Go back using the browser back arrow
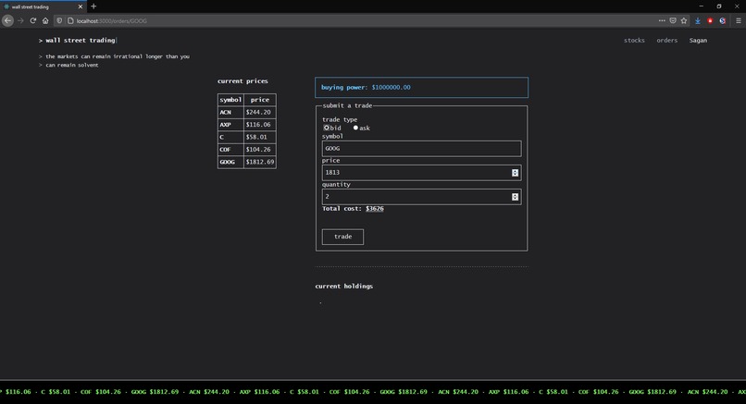The height and width of the screenshot is (404, 746). coord(7,21)
